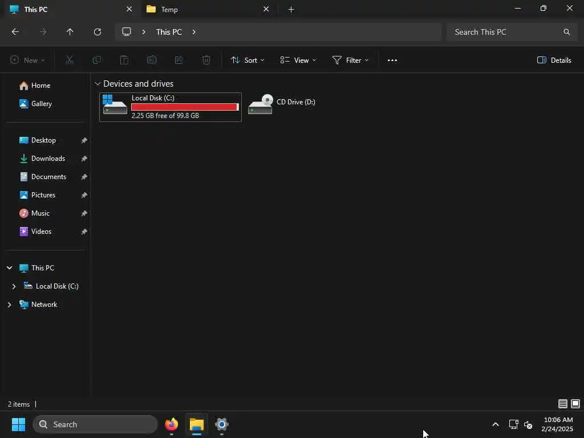
Task: Launch Firefox from the taskbar
Action: [171, 424]
